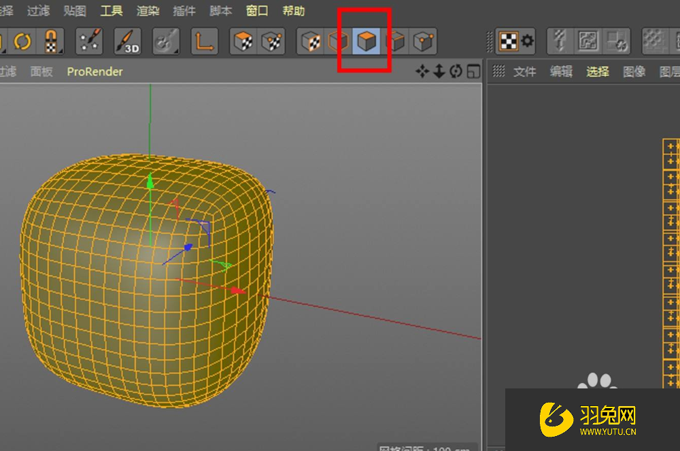This screenshot has width=680, height=451.
Task: Open the 窗口 menu in the menu bar
Action: point(256,10)
